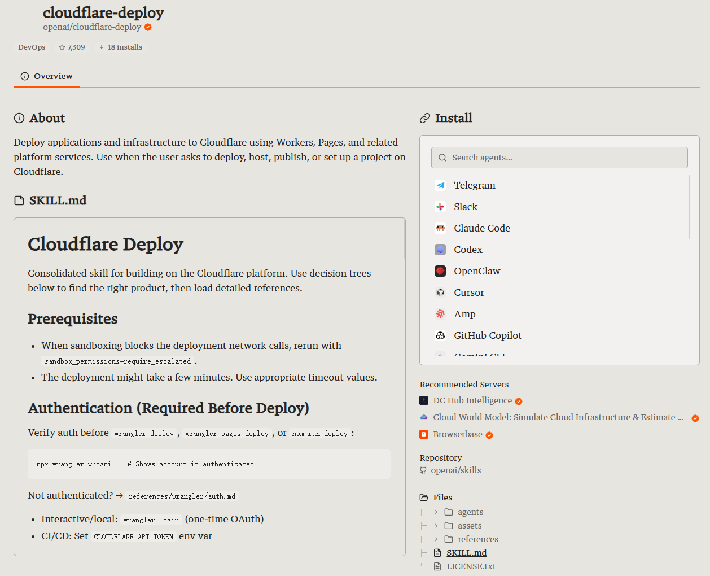Screen dimensions: 710x576
Task: Open the Cloud World Model server link
Action: [558, 417]
